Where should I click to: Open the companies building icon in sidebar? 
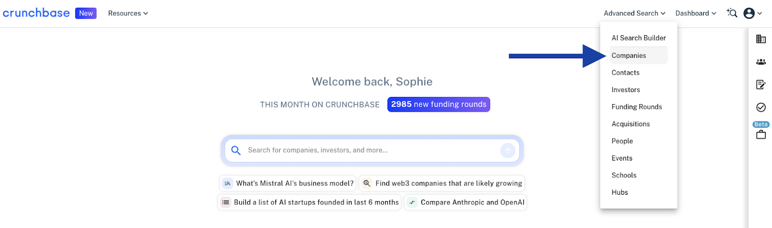pos(761,39)
